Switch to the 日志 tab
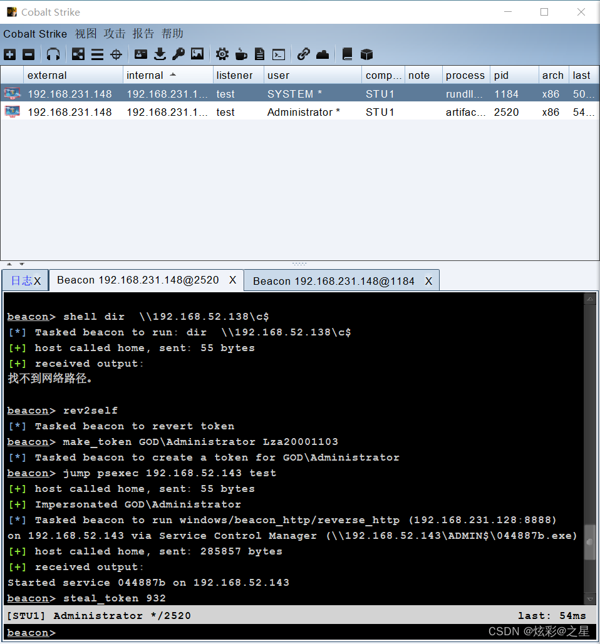The width and height of the screenshot is (600, 644). 21,280
